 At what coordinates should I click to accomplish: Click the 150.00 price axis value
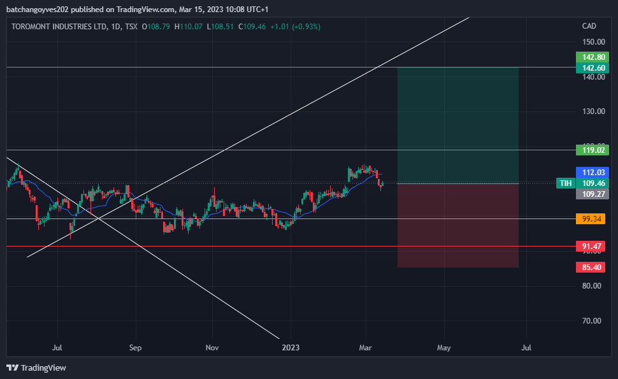pyautogui.click(x=594, y=42)
